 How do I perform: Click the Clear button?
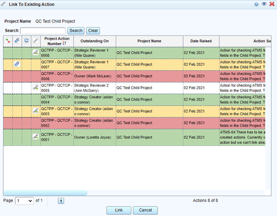point(93,30)
